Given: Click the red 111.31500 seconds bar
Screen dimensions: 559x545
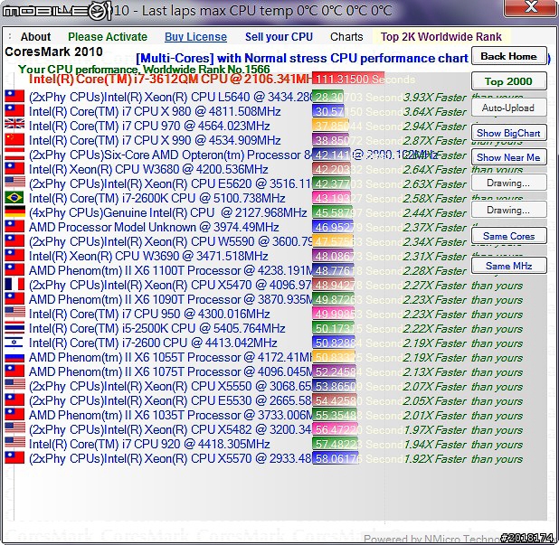Looking at the screenshot, I should tap(348, 79).
